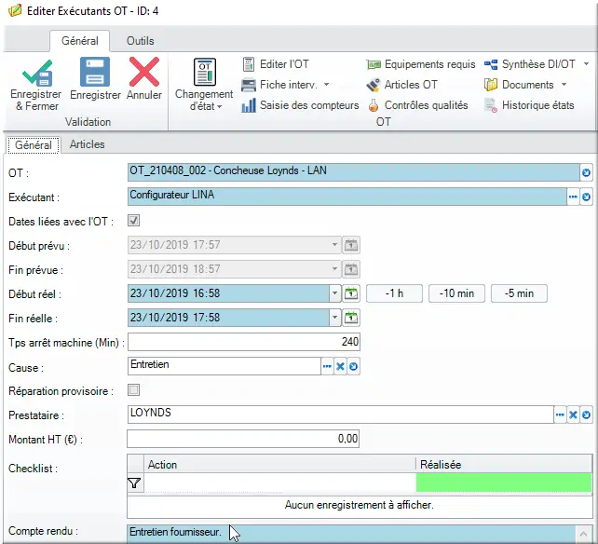Click Enregistrer & Fermer icon

37,73
